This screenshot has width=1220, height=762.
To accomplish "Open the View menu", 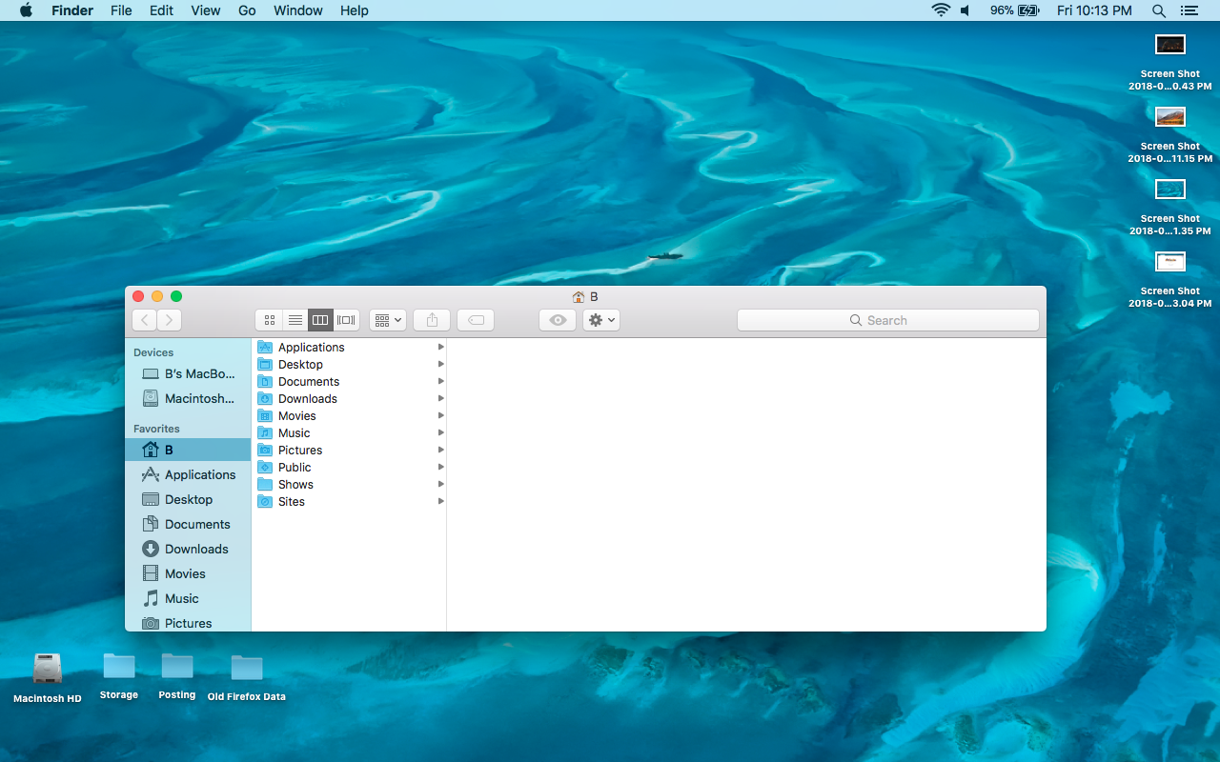I will coord(205,10).
